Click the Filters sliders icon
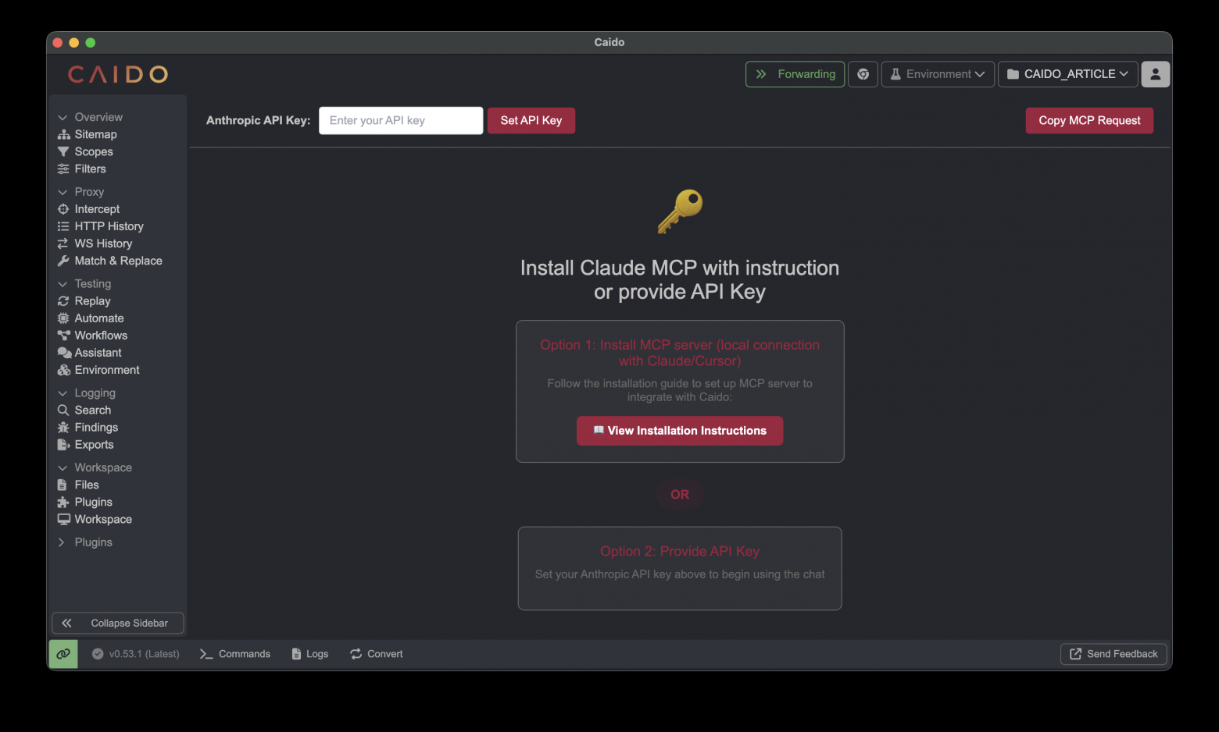This screenshot has height=732, width=1219. 63,169
